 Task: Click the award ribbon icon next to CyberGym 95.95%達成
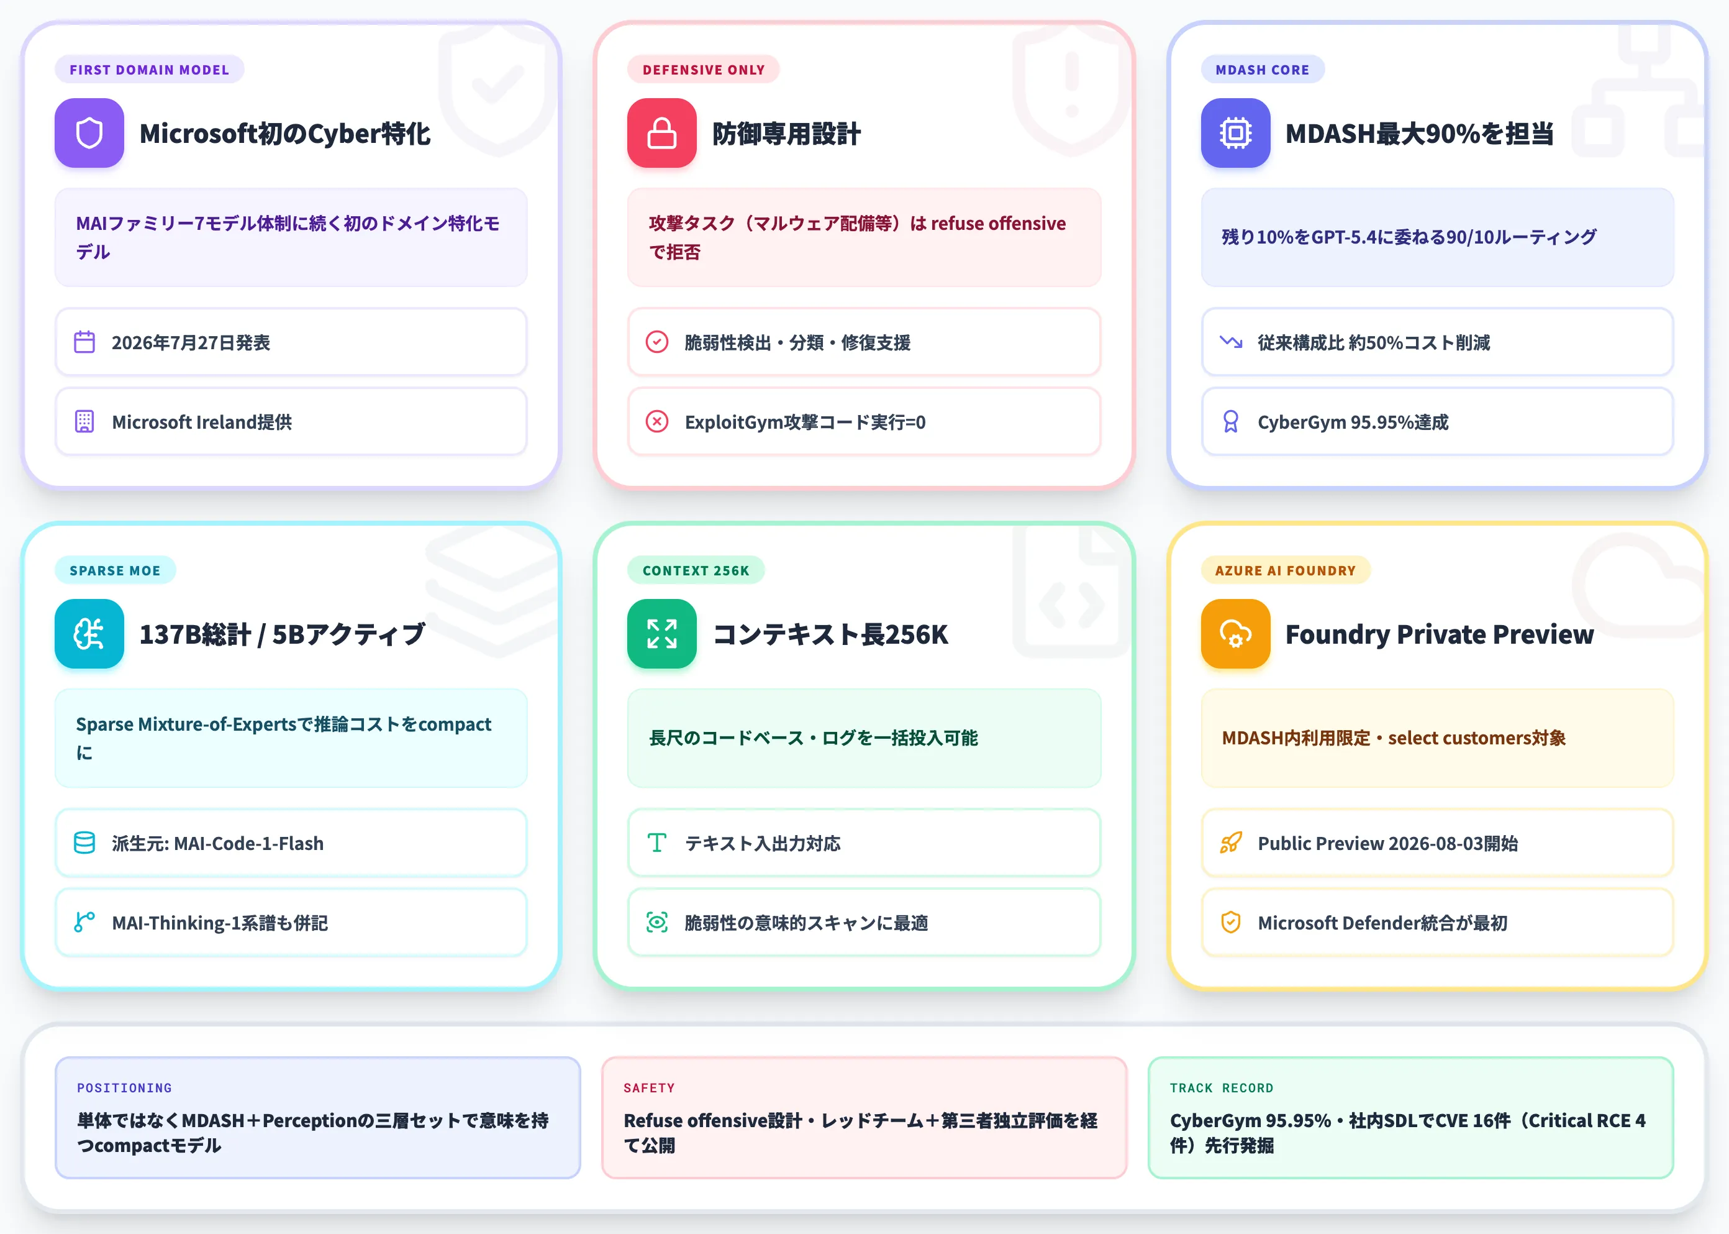(1231, 422)
